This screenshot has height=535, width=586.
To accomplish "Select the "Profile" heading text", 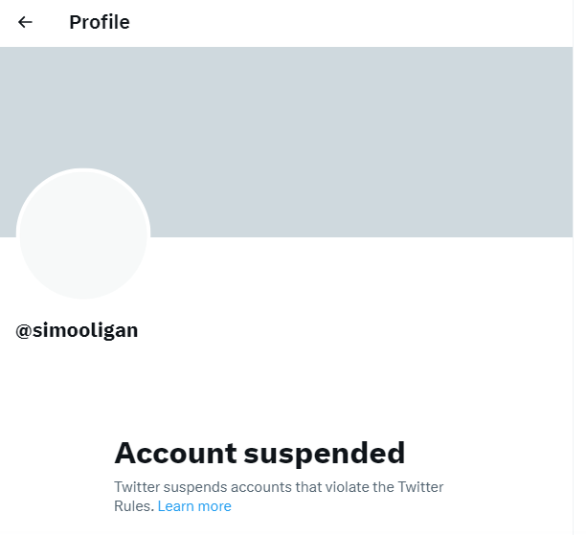I will [99, 22].
